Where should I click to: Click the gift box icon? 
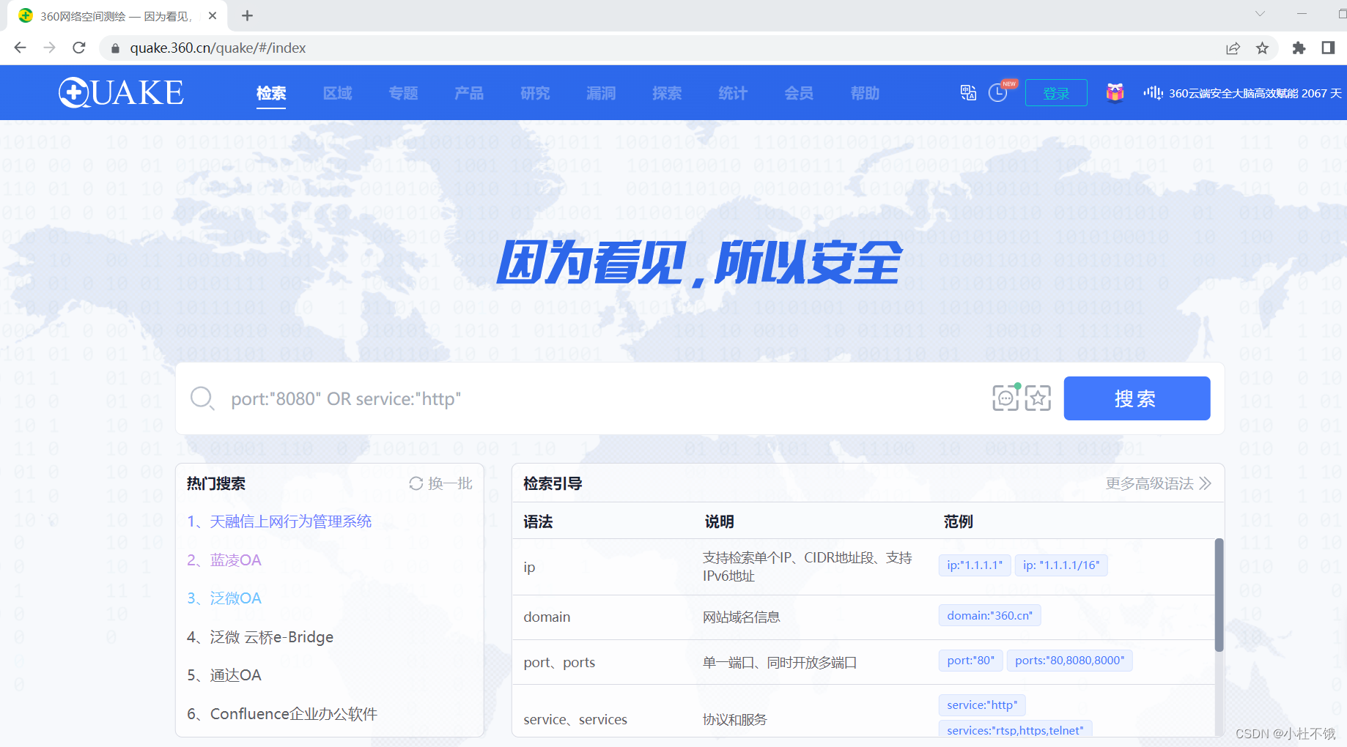click(1115, 93)
